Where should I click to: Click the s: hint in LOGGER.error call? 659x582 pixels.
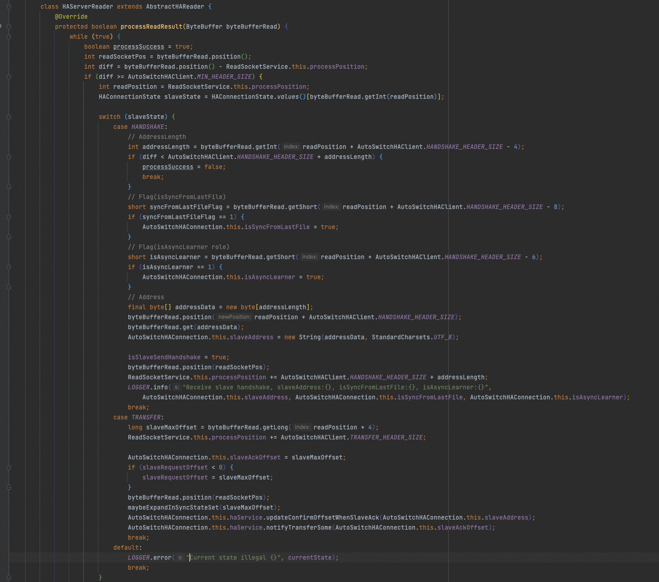coord(180,558)
